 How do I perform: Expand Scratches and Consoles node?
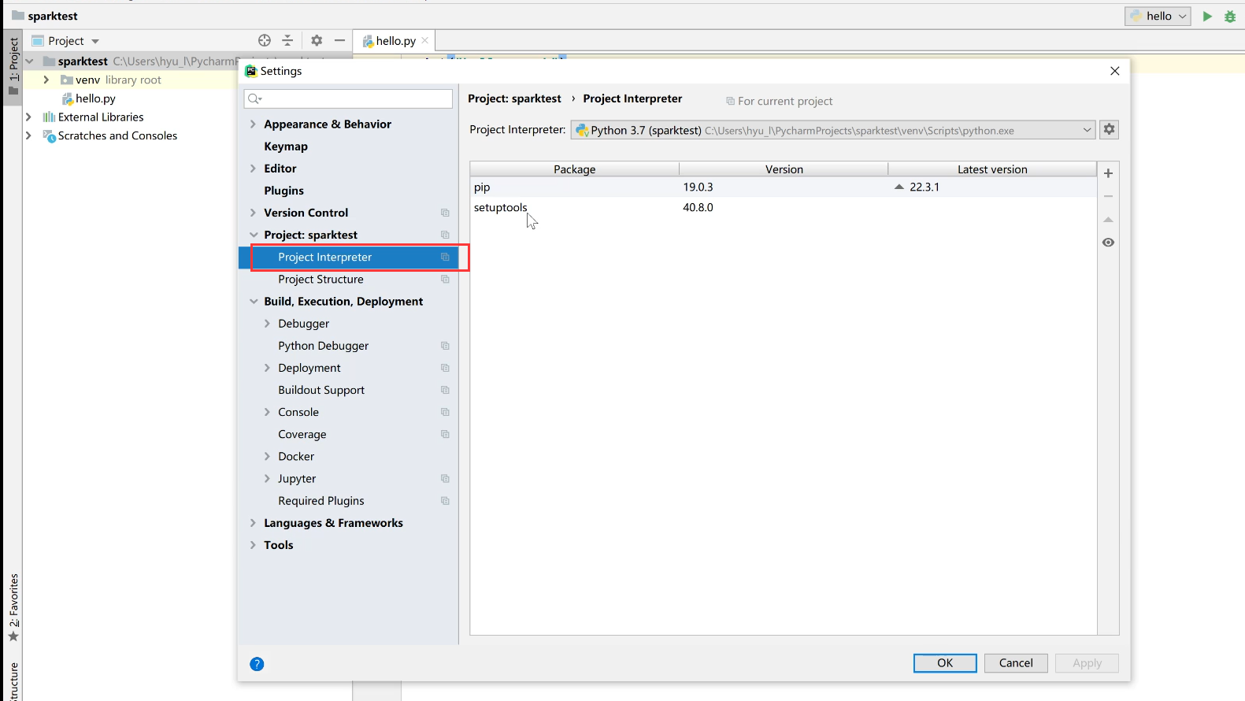coord(28,135)
